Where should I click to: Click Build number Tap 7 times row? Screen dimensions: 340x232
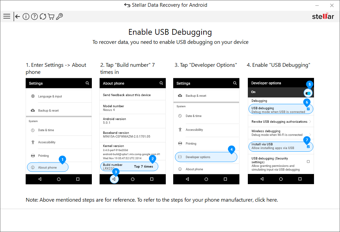pyautogui.click(x=129, y=166)
